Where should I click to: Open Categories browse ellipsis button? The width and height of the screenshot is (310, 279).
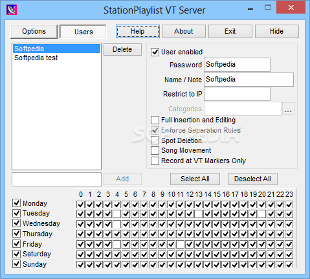coord(288,109)
